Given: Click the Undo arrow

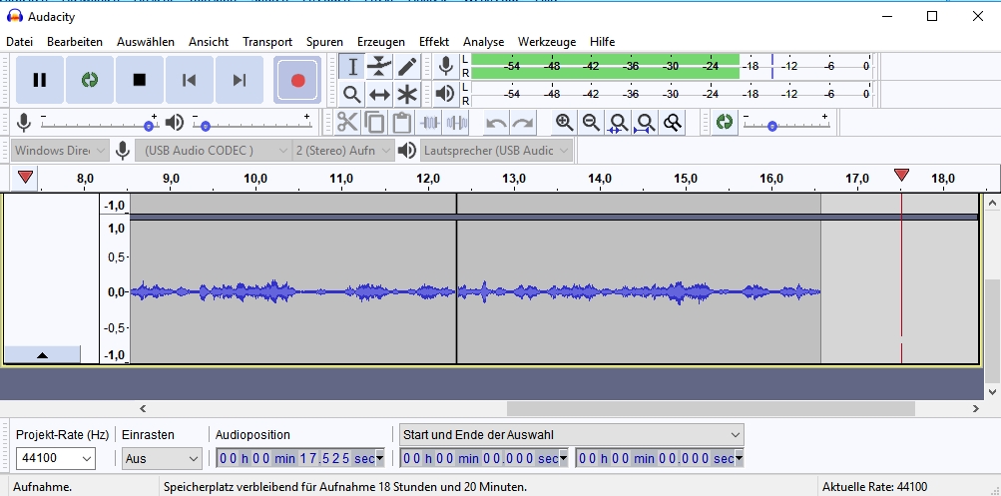Looking at the screenshot, I should point(496,122).
